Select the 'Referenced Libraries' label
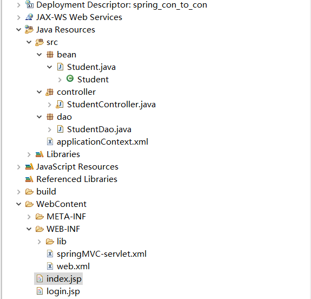Image resolution: width=311 pixels, height=299 pixels. (x=77, y=179)
